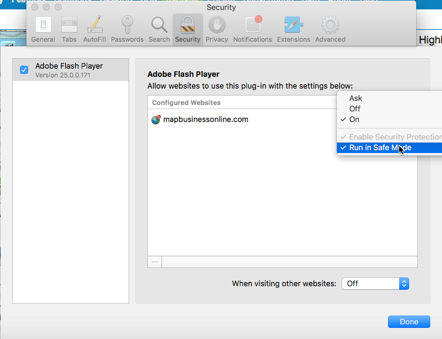Click the red close window button
Image resolution: width=442 pixels, height=339 pixels.
[x=35, y=7]
